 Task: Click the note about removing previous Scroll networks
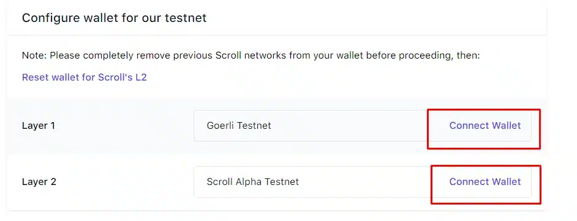point(251,56)
